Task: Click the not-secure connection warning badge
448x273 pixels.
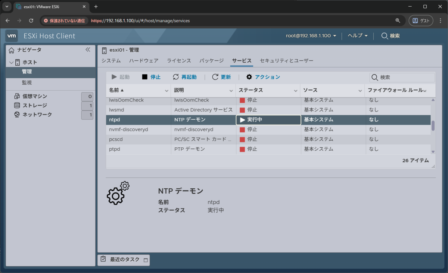Action: [64, 21]
